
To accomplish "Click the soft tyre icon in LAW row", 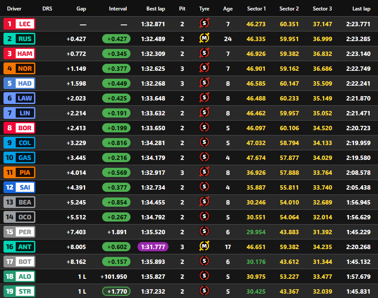I will tap(204, 98).
